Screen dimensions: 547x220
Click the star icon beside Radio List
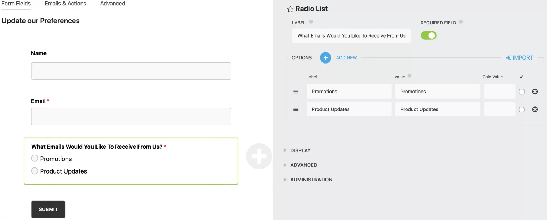(290, 9)
